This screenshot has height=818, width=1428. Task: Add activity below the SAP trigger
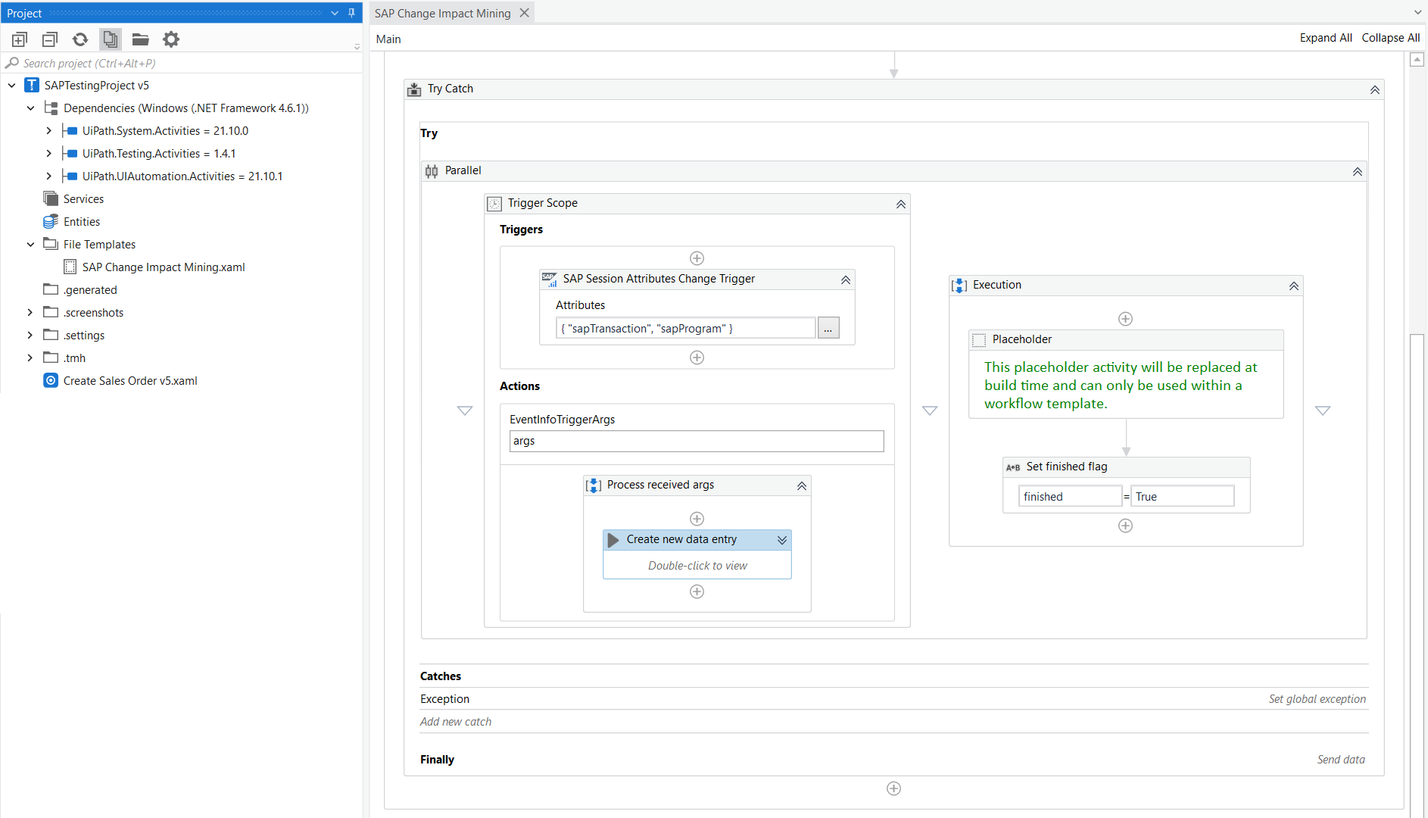click(697, 357)
